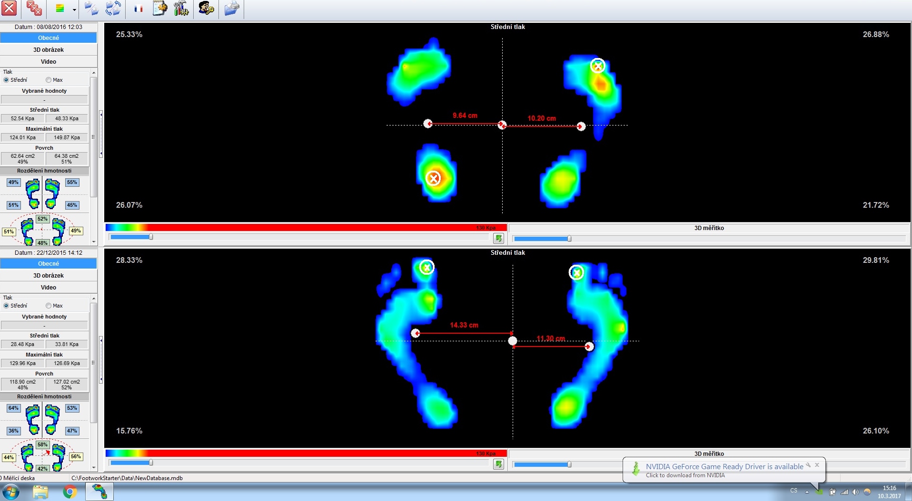Click the 10.20 cm measurement right handle

pyautogui.click(x=581, y=126)
